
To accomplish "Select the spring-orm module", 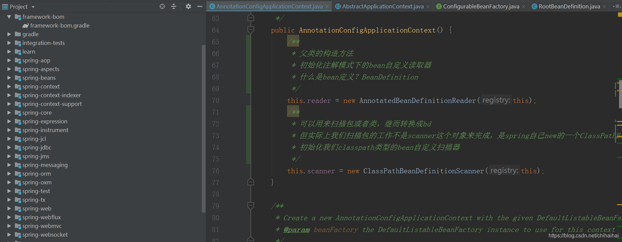I will (x=37, y=174).
